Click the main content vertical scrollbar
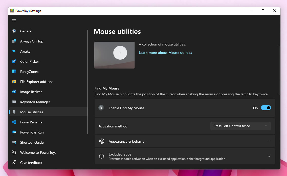The image size is (287, 176). pyautogui.click(x=279, y=70)
